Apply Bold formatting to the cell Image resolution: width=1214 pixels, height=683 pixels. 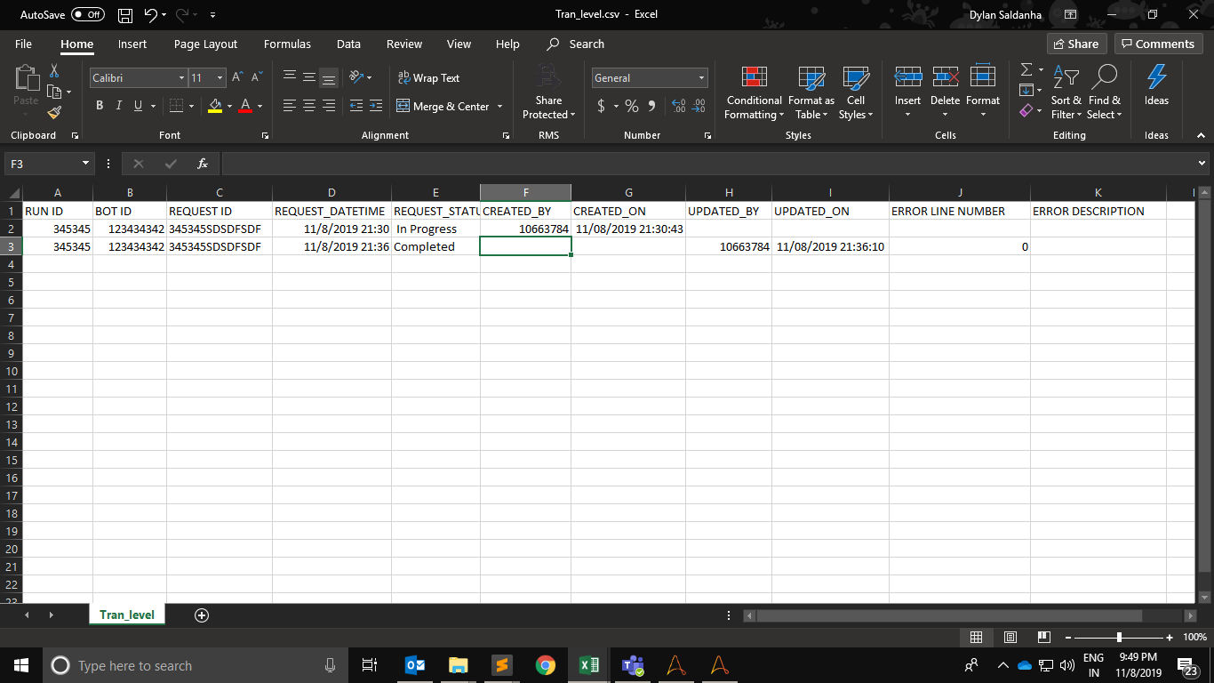tap(100, 106)
